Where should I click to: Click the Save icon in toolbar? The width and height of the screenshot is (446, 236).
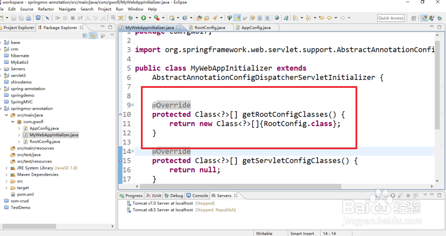click(13, 18)
